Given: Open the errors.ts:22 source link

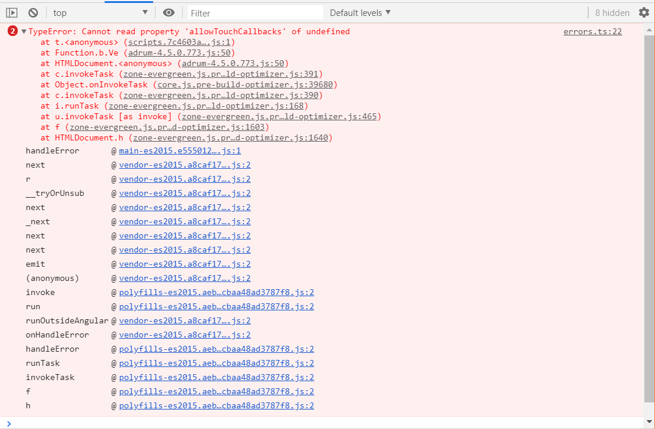Looking at the screenshot, I should pyautogui.click(x=592, y=31).
